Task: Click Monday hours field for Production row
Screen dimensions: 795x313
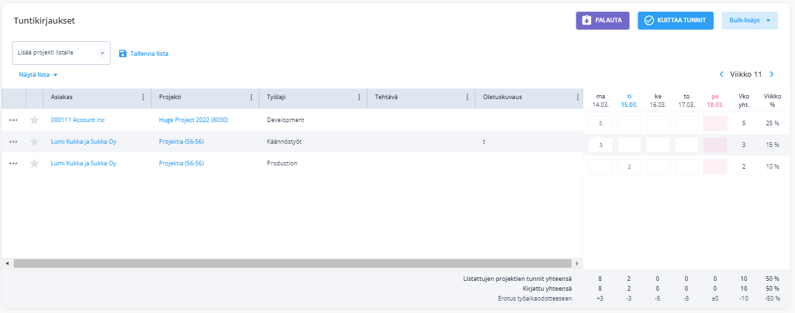Action: [600, 167]
